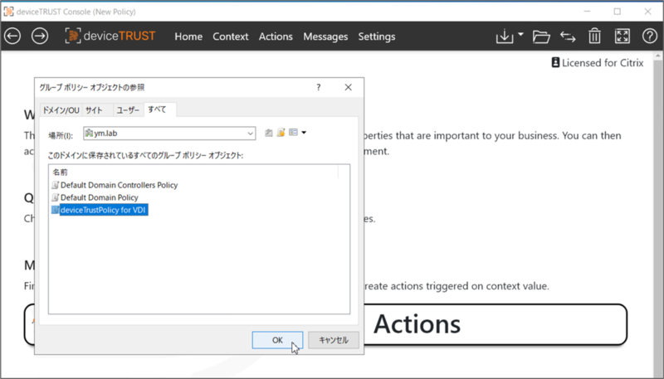
Task: Confirm with the OK button
Action: [277, 340]
